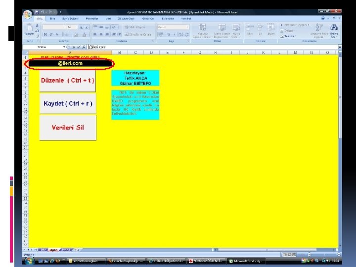Screen dimensions: 356x267
Task: Open the fill color paint bucket
Action: point(76,35)
